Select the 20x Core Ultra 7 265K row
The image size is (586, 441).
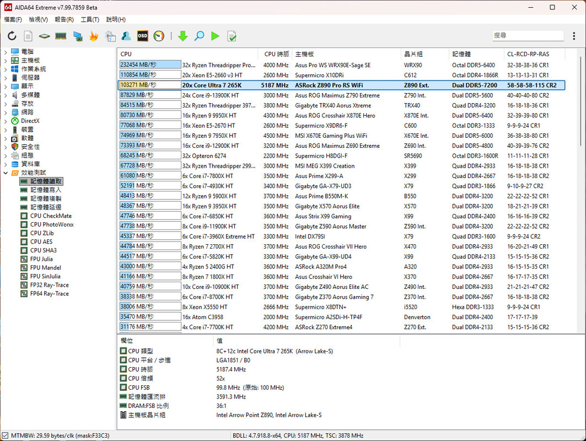341,85
